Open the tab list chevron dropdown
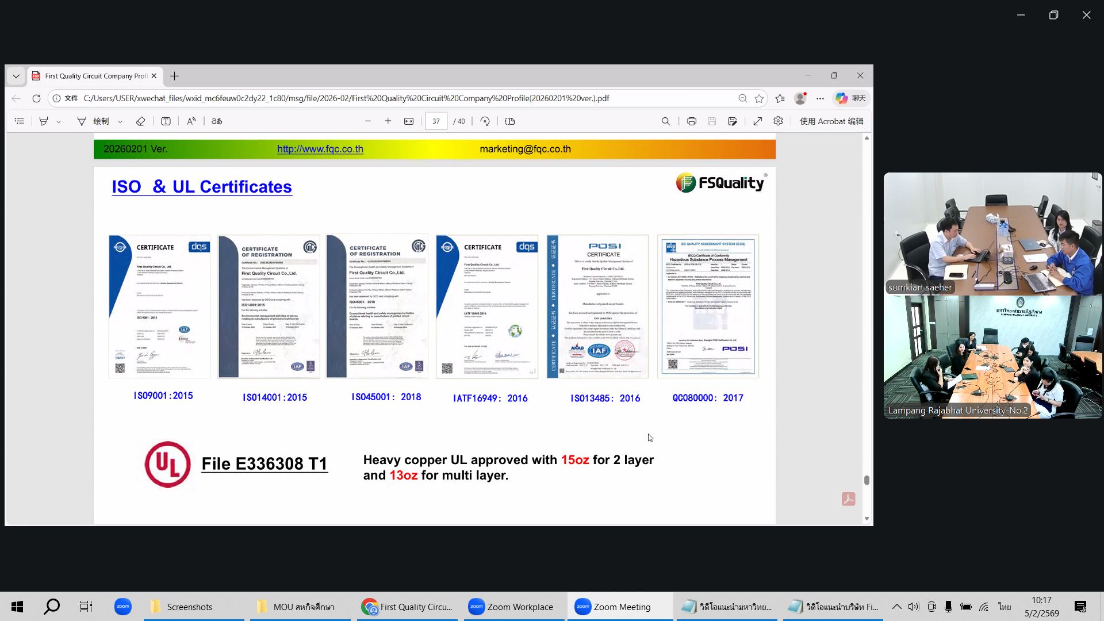The image size is (1104, 621). click(16, 76)
